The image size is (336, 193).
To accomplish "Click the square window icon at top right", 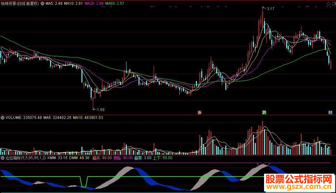I will [x=334, y=3].
